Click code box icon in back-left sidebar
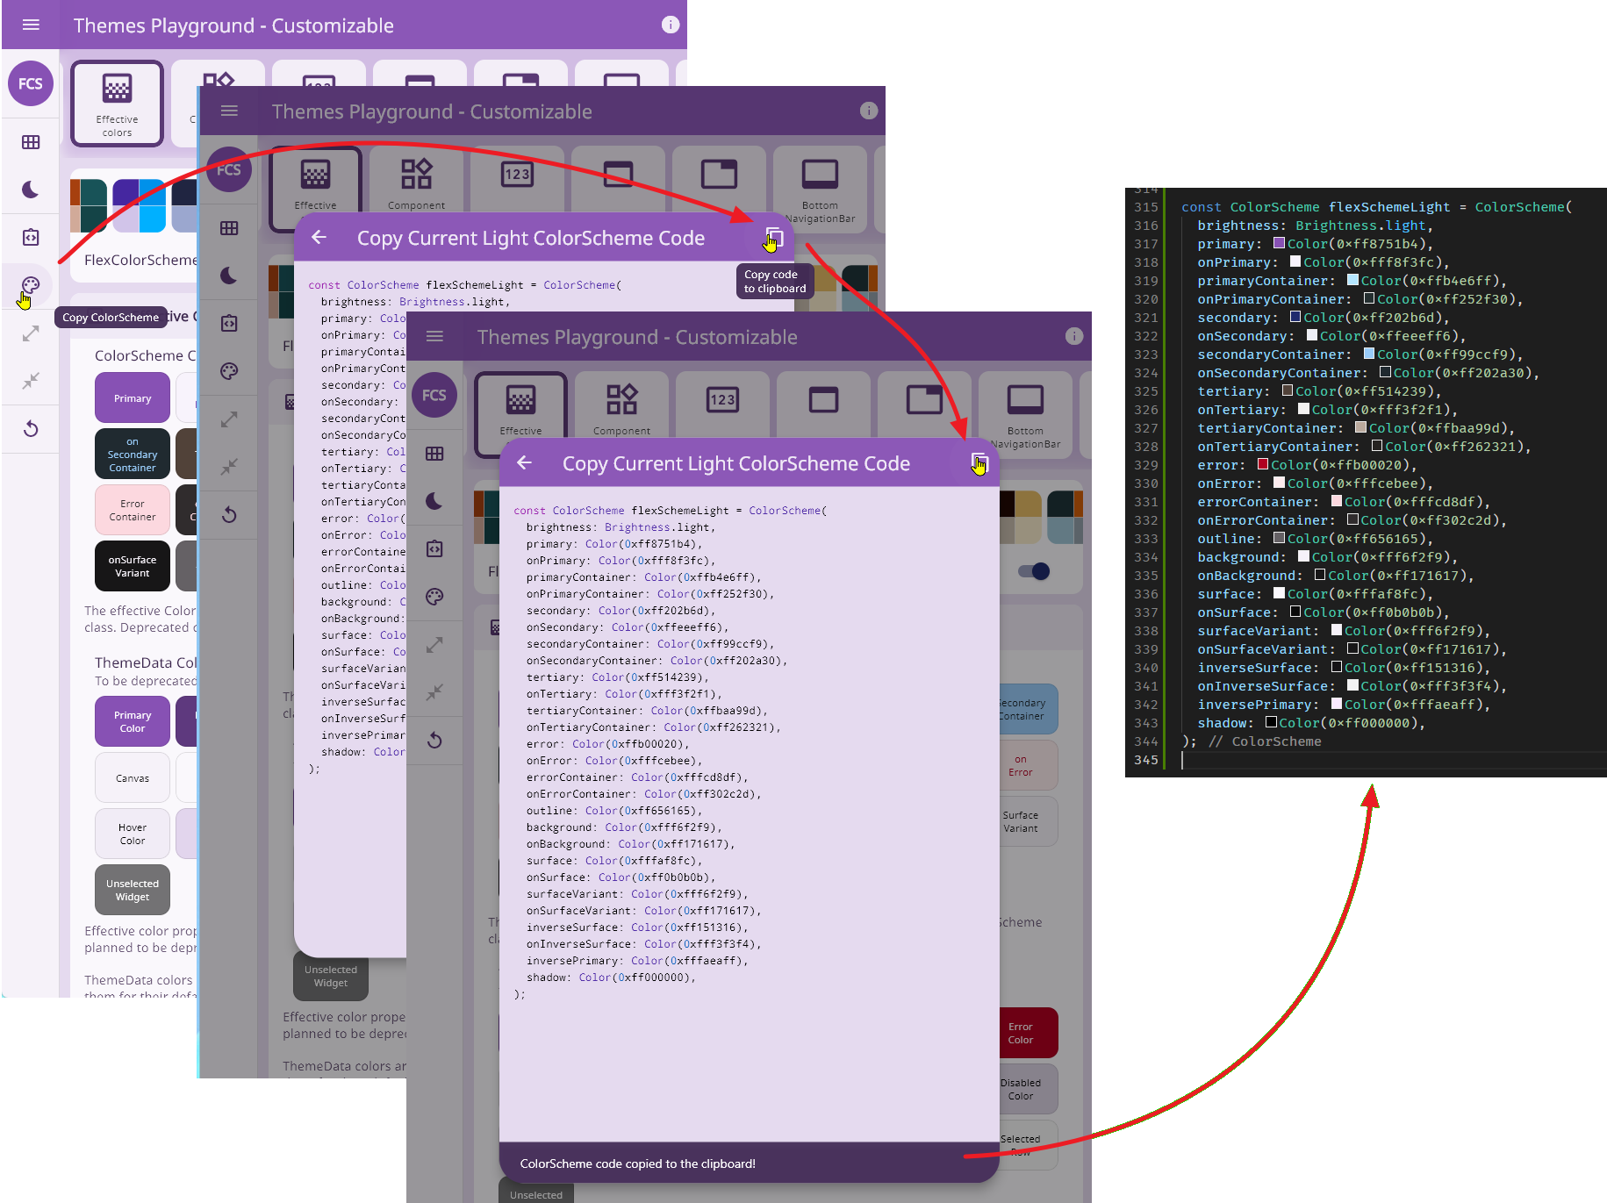 [x=31, y=237]
